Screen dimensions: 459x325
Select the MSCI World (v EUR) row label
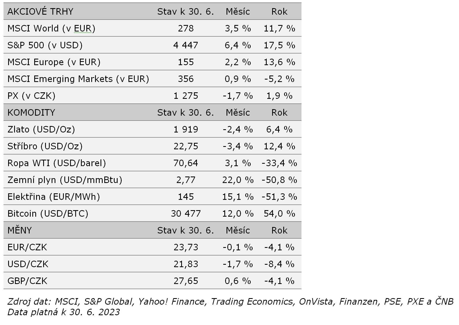click(51, 29)
